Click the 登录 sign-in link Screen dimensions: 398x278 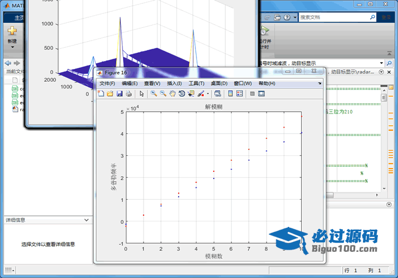pyautogui.click(x=386, y=17)
